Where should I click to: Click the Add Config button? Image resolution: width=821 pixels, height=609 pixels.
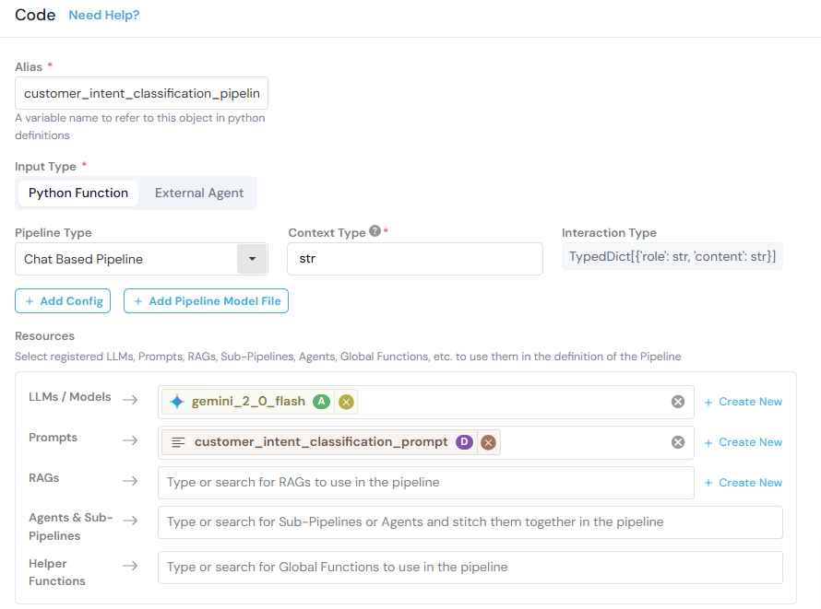pyautogui.click(x=63, y=301)
